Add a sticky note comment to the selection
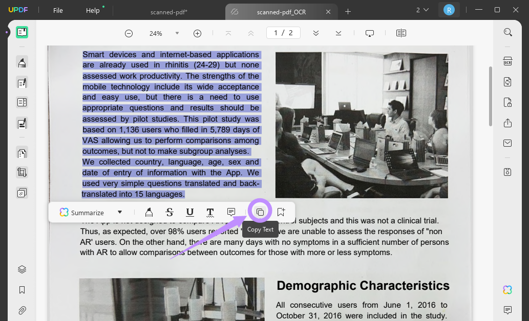 (x=231, y=212)
